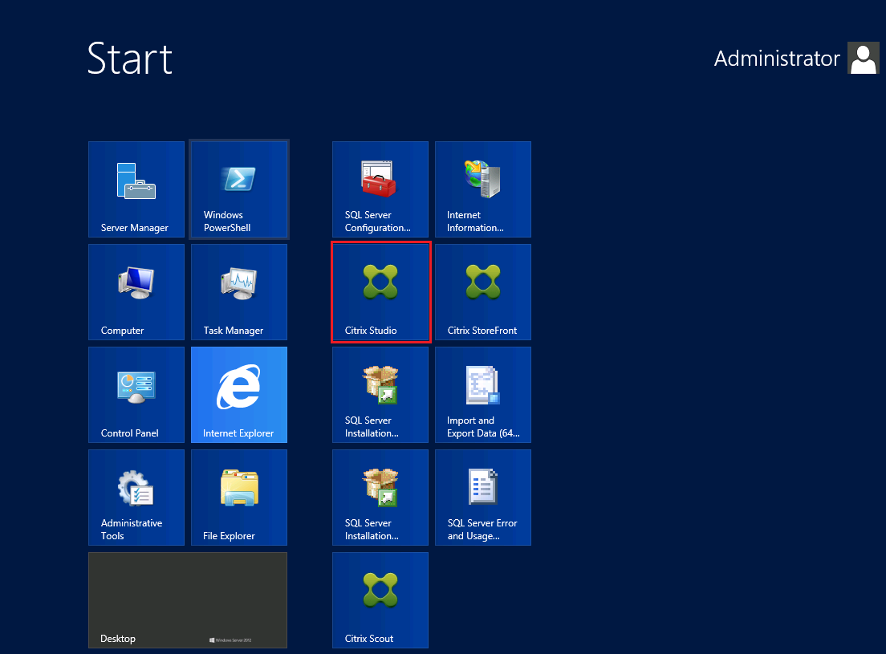The image size is (886, 654).
Task: Open Internet Information Services tile
Action: point(483,189)
